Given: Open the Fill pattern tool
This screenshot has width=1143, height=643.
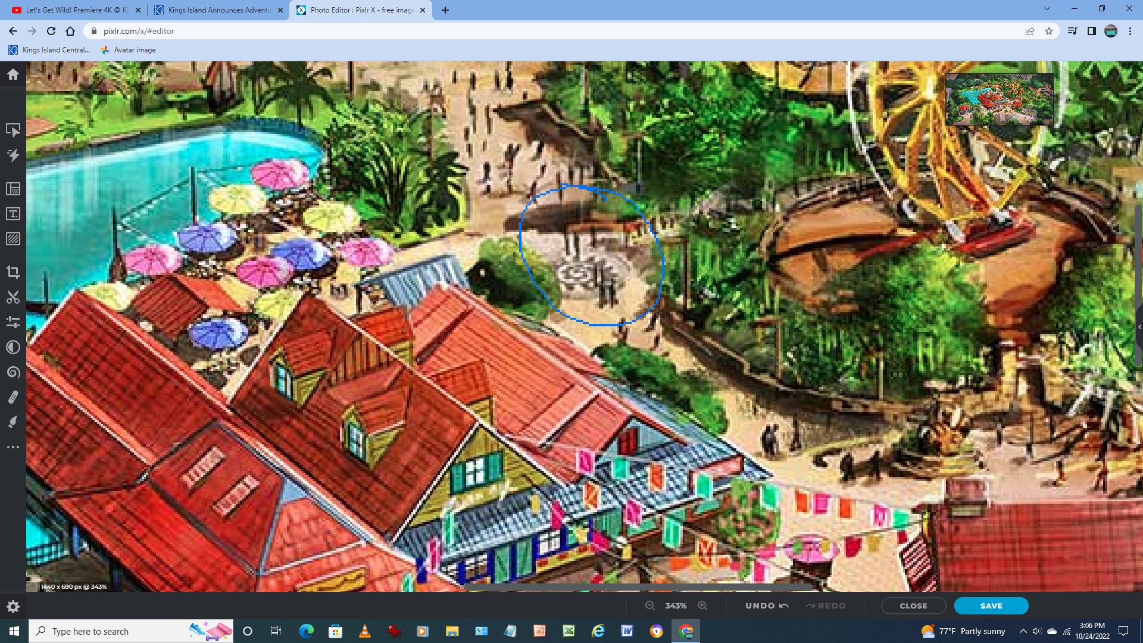Looking at the screenshot, I should [13, 239].
